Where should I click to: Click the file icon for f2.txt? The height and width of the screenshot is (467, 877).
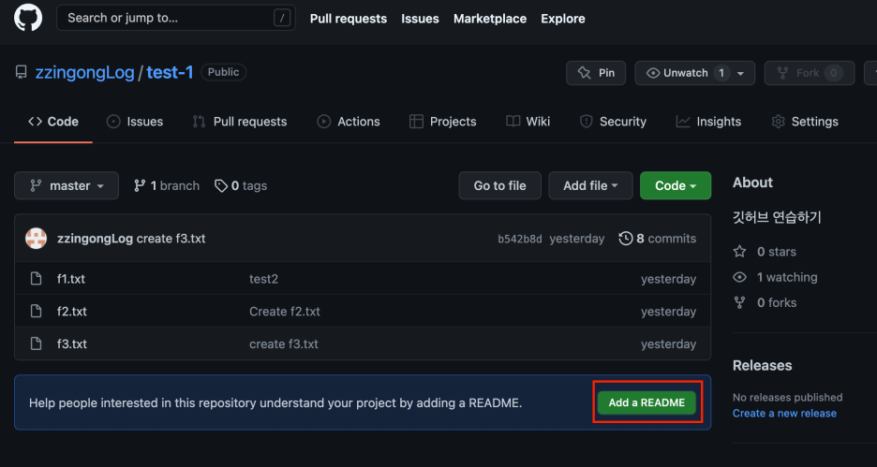(36, 311)
